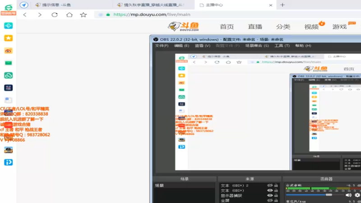Click the 混音器 panel header
This screenshot has width=361, height=203.
click(x=326, y=179)
